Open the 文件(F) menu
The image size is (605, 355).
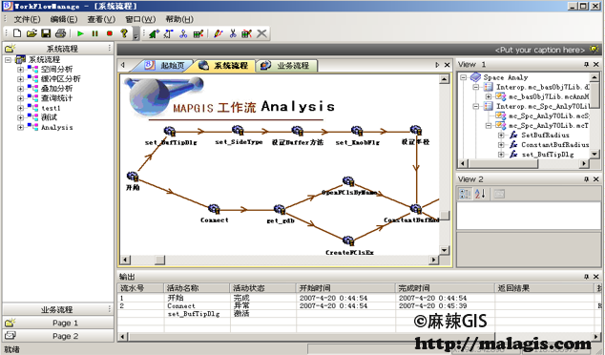(27, 19)
